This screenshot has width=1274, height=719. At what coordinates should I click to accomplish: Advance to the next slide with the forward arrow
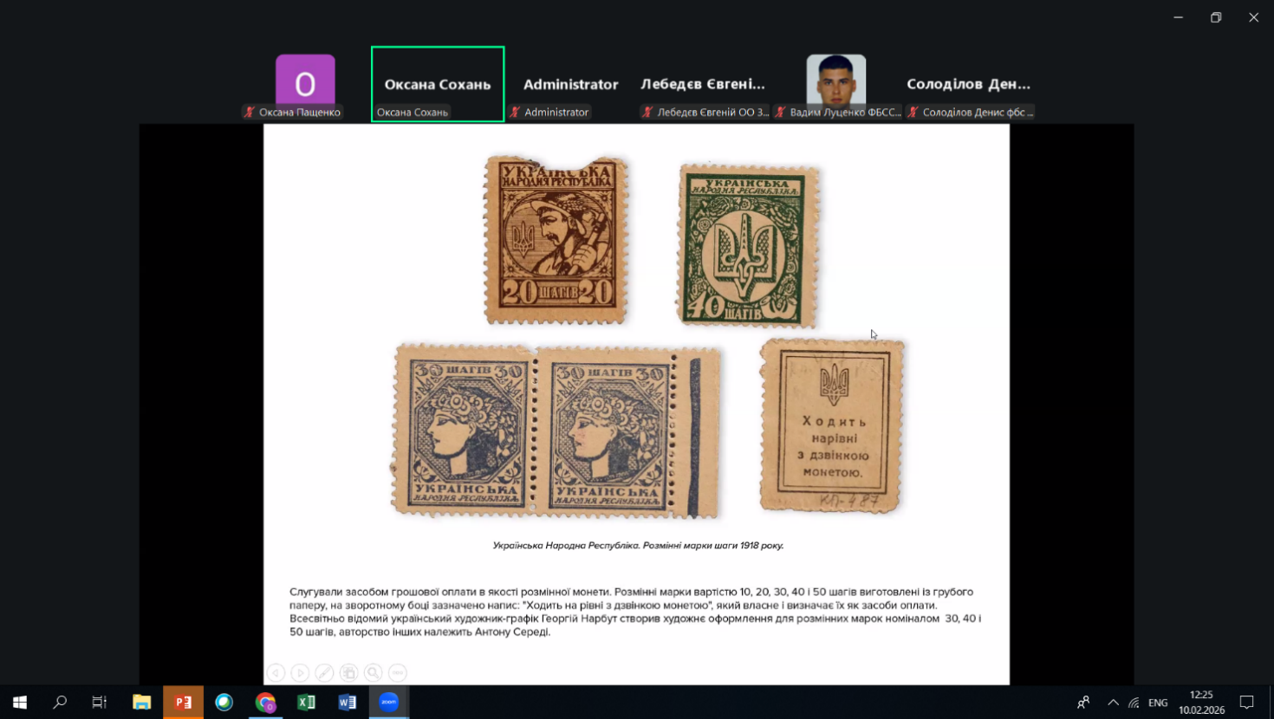click(300, 672)
